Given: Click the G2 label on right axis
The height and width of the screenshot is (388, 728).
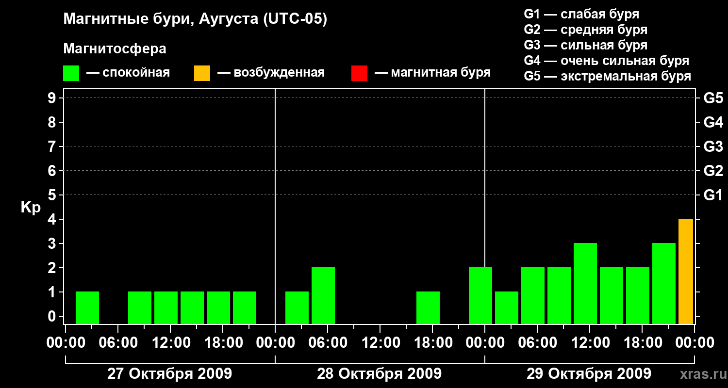Looking at the screenshot, I should [713, 171].
